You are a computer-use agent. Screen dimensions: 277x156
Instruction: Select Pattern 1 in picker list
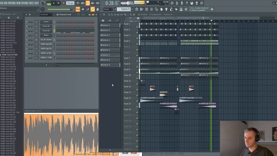pyautogui.click(x=110, y=26)
